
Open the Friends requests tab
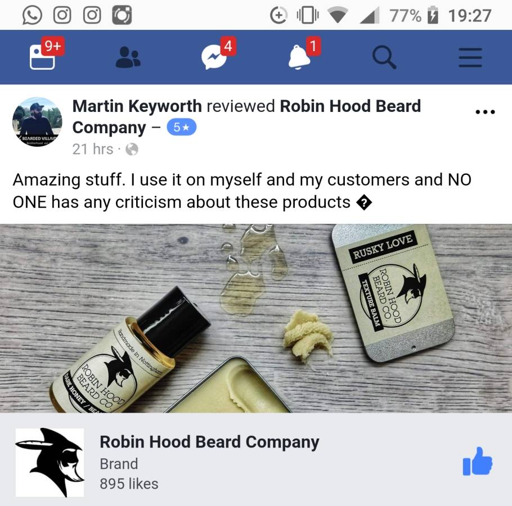[128, 57]
